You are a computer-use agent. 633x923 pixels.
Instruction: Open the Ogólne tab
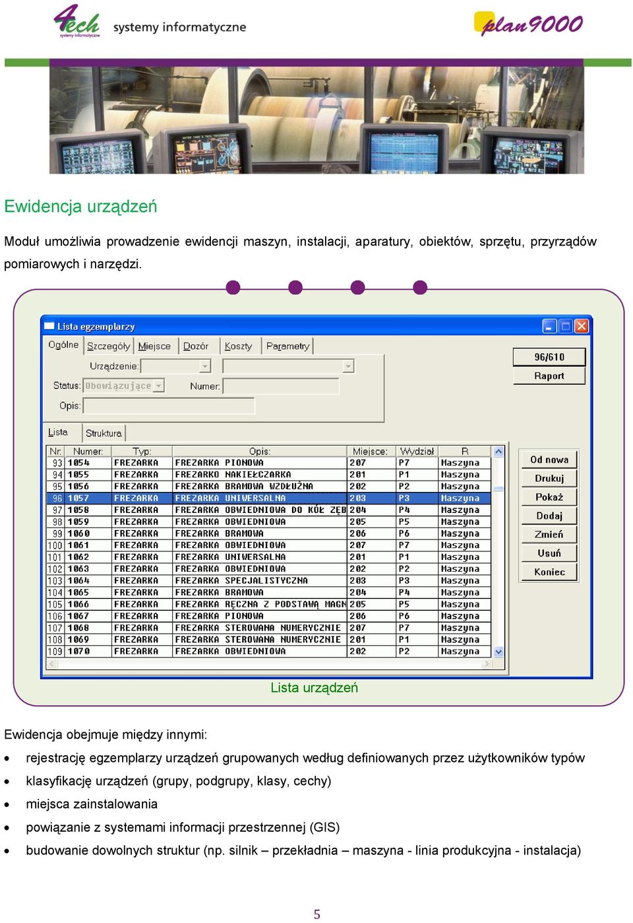(63, 345)
